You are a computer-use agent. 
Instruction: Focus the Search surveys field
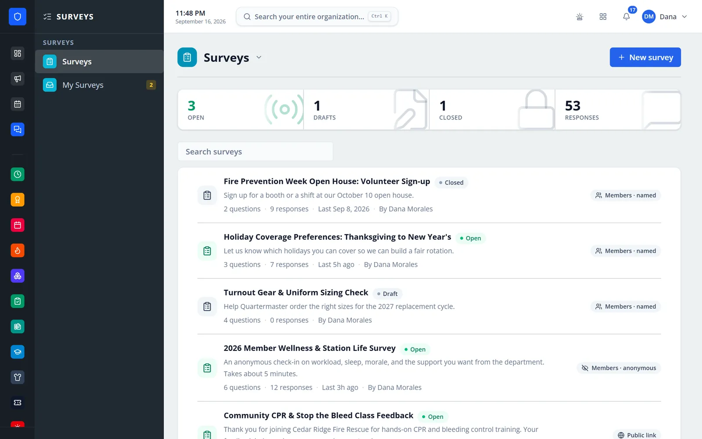pyautogui.click(x=255, y=151)
